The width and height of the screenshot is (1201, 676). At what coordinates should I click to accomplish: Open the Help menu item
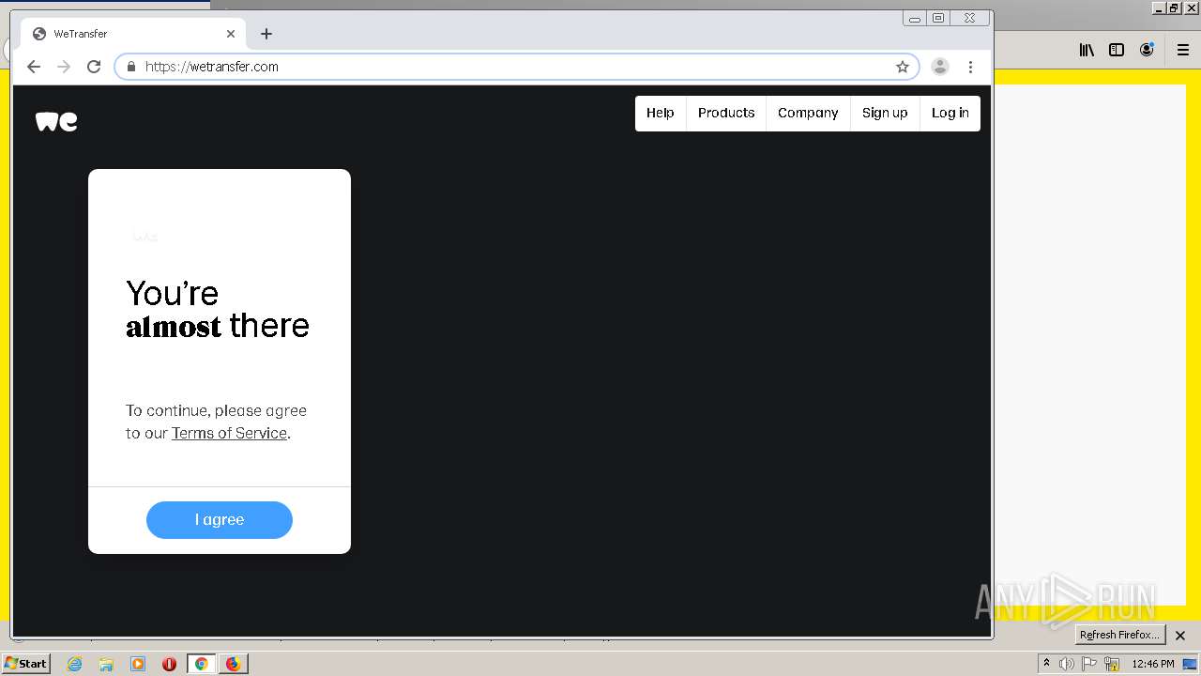(x=661, y=113)
